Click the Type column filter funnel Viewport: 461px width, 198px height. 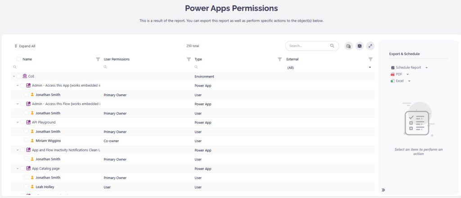(280, 59)
